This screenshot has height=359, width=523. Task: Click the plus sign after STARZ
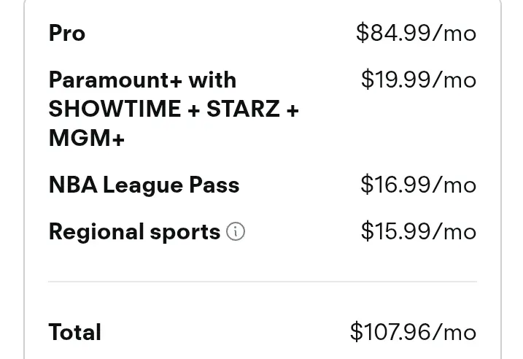(x=293, y=111)
